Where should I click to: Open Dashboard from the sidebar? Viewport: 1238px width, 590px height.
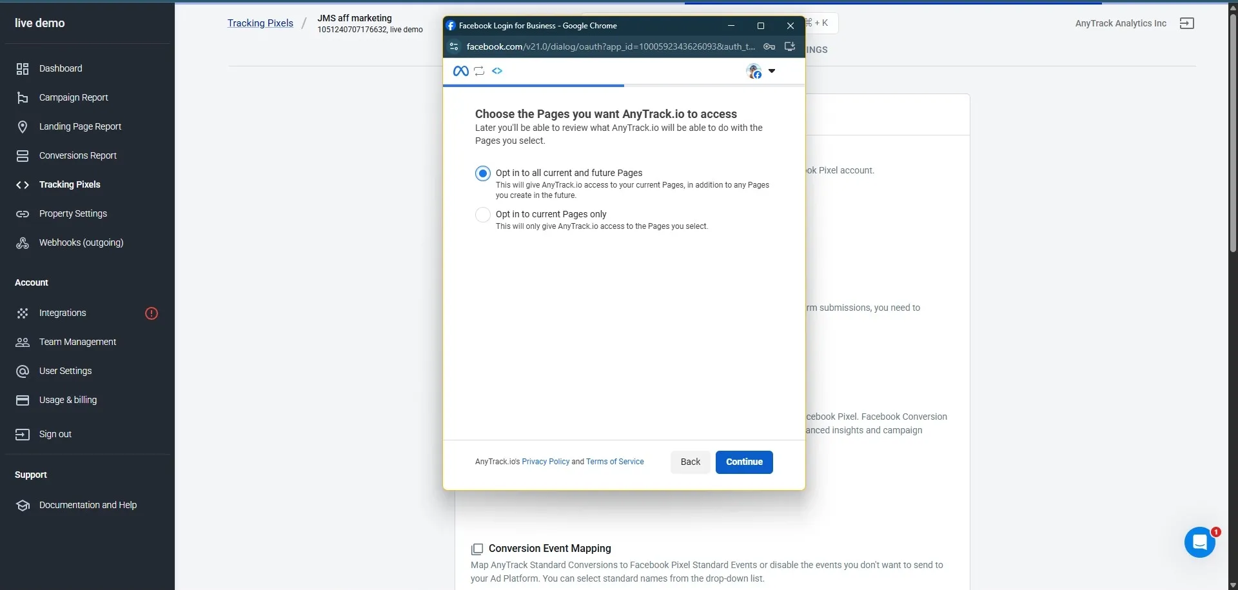coord(61,68)
